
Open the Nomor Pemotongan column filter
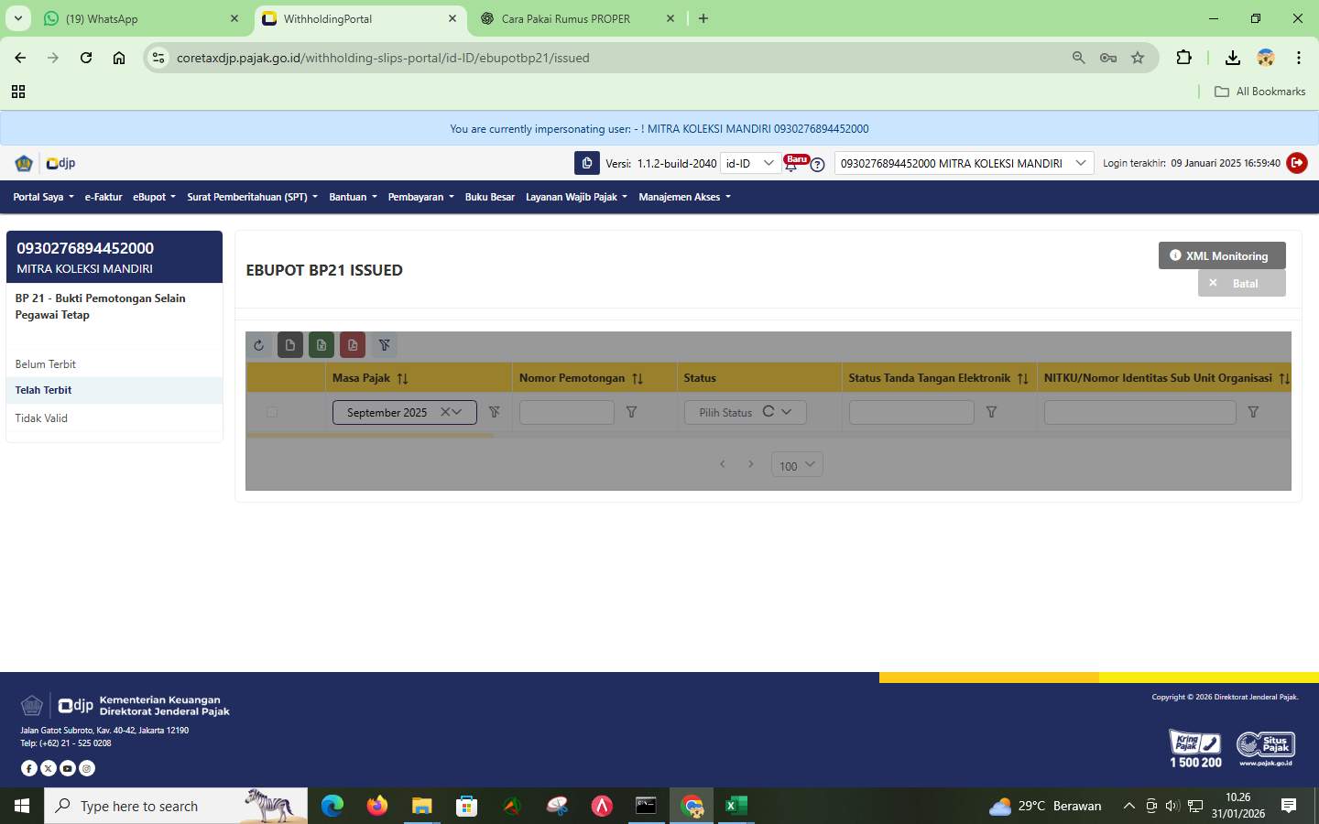[631, 412]
